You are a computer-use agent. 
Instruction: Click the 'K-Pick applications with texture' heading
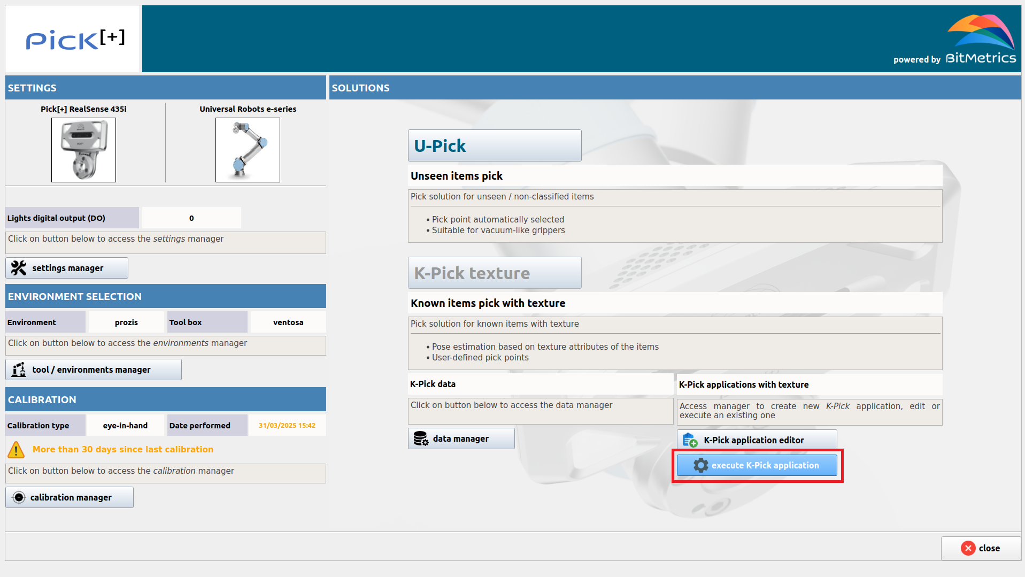pyautogui.click(x=744, y=384)
